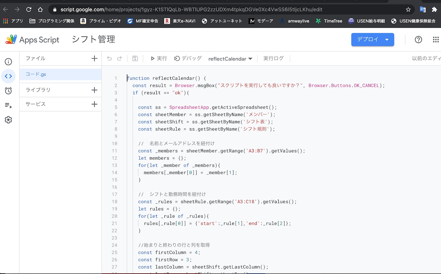
Task: Add a new file with plus icon
Action: (94, 58)
